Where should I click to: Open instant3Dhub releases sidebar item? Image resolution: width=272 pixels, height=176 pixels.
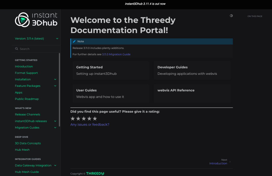tap(31, 121)
